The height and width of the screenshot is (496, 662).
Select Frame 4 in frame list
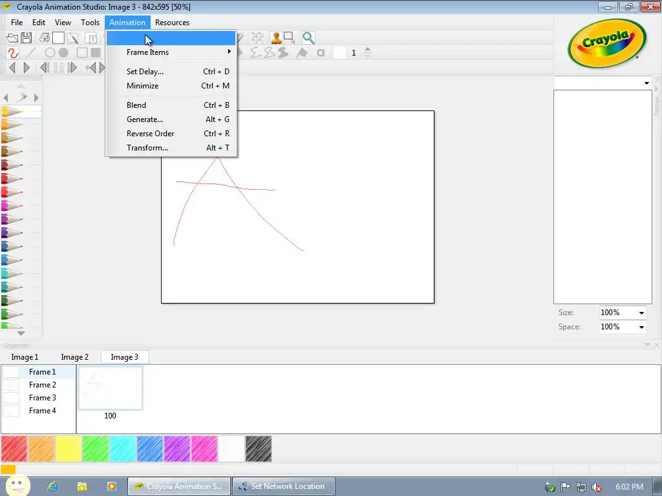tap(38, 411)
